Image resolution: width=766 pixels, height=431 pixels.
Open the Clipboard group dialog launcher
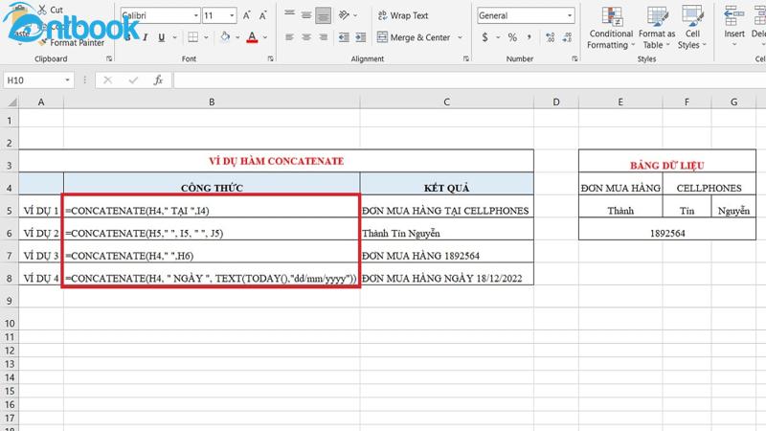click(109, 58)
